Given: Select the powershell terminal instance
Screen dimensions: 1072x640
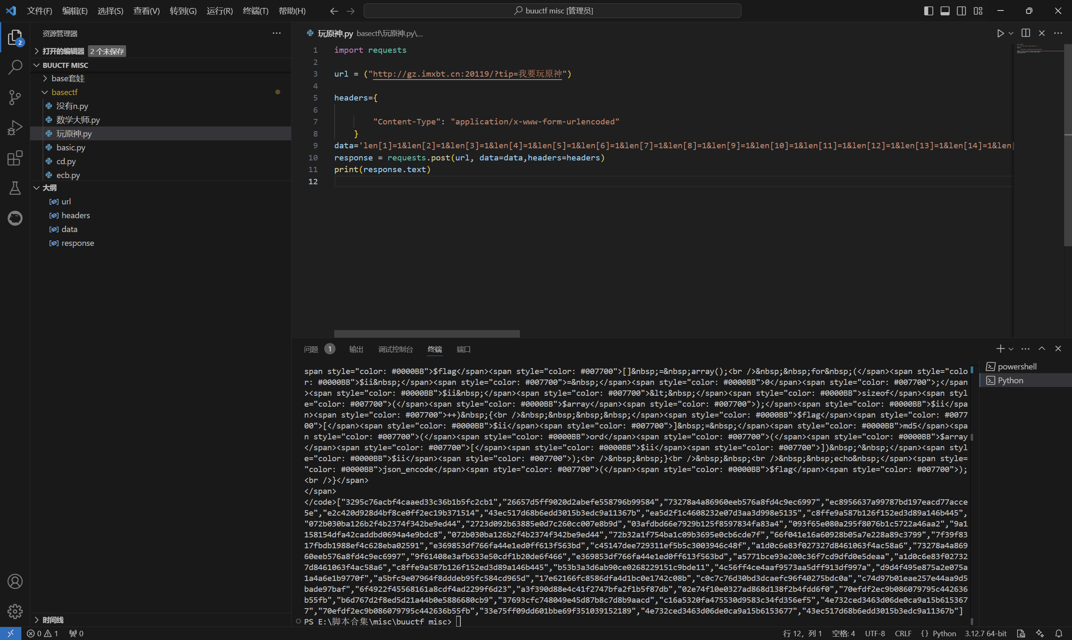Looking at the screenshot, I should (x=1026, y=366).
